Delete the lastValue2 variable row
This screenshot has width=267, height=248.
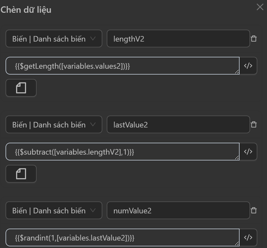pos(253,124)
